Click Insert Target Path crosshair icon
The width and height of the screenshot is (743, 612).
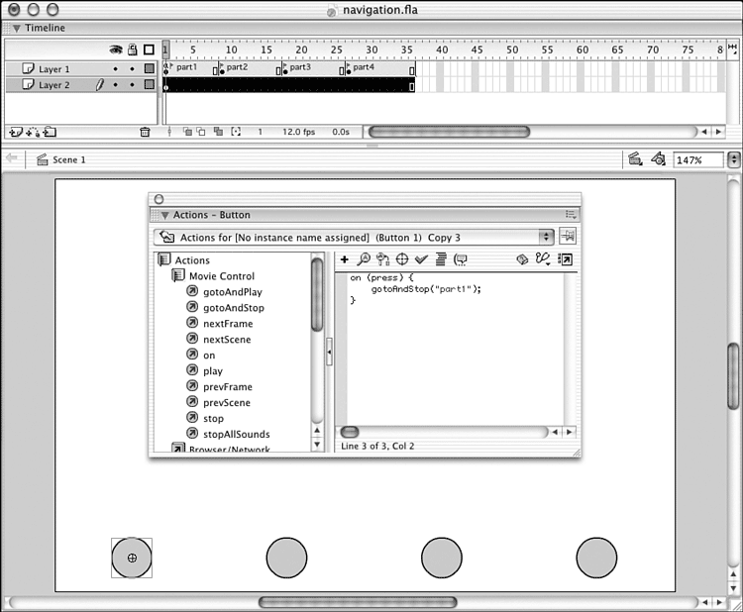(x=402, y=259)
